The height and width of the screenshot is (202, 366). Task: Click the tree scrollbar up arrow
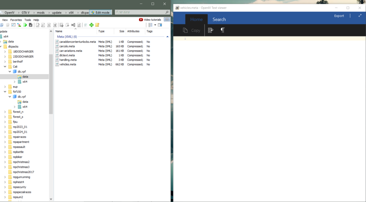[51, 31]
